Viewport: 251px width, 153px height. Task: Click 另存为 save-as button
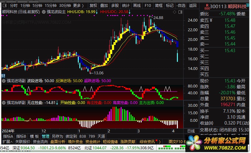(57, 136)
